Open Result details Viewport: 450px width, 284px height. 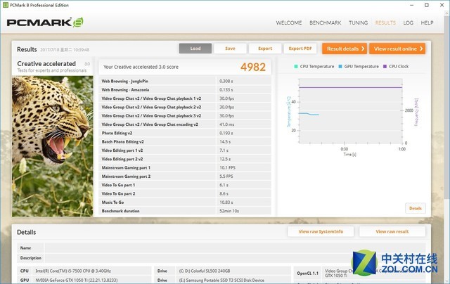tap(345, 49)
